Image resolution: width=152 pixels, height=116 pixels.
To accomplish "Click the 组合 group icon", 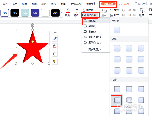I will coord(105,11).
